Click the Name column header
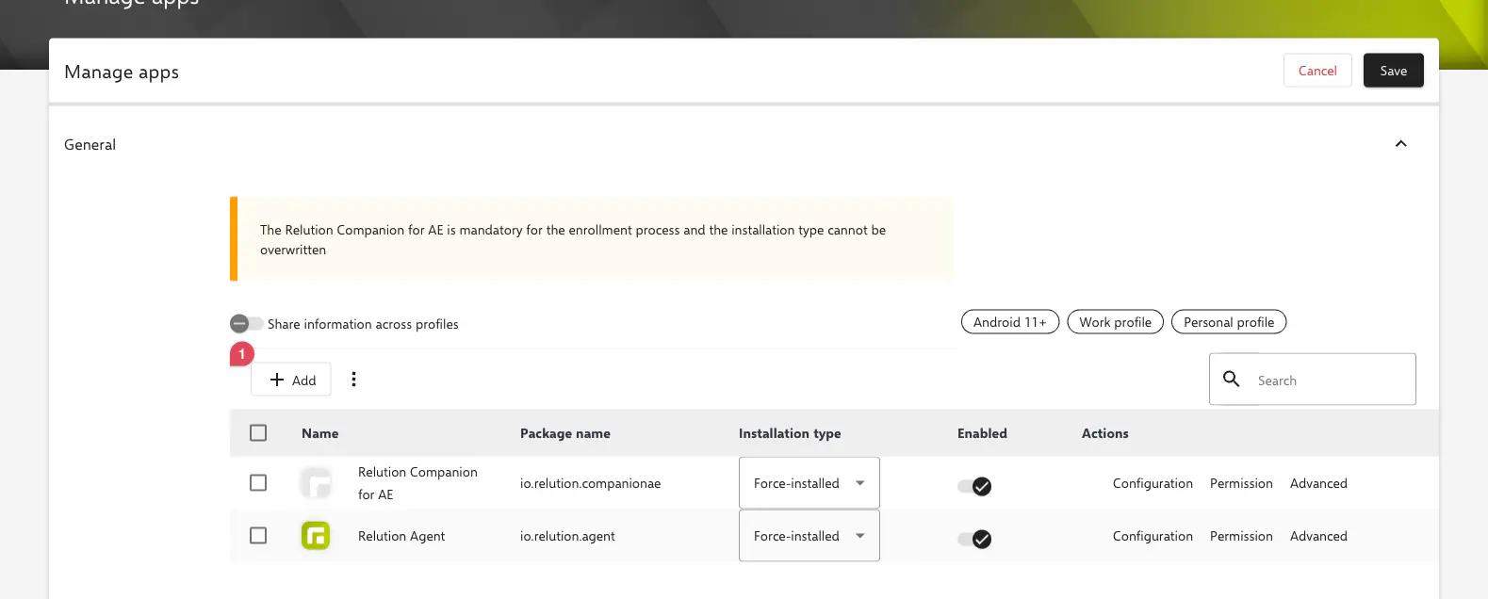The image size is (1488, 599). pyautogui.click(x=319, y=433)
